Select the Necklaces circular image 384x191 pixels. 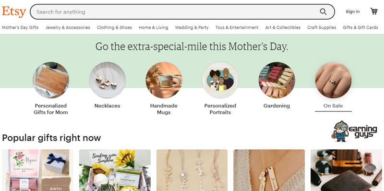[107, 80]
